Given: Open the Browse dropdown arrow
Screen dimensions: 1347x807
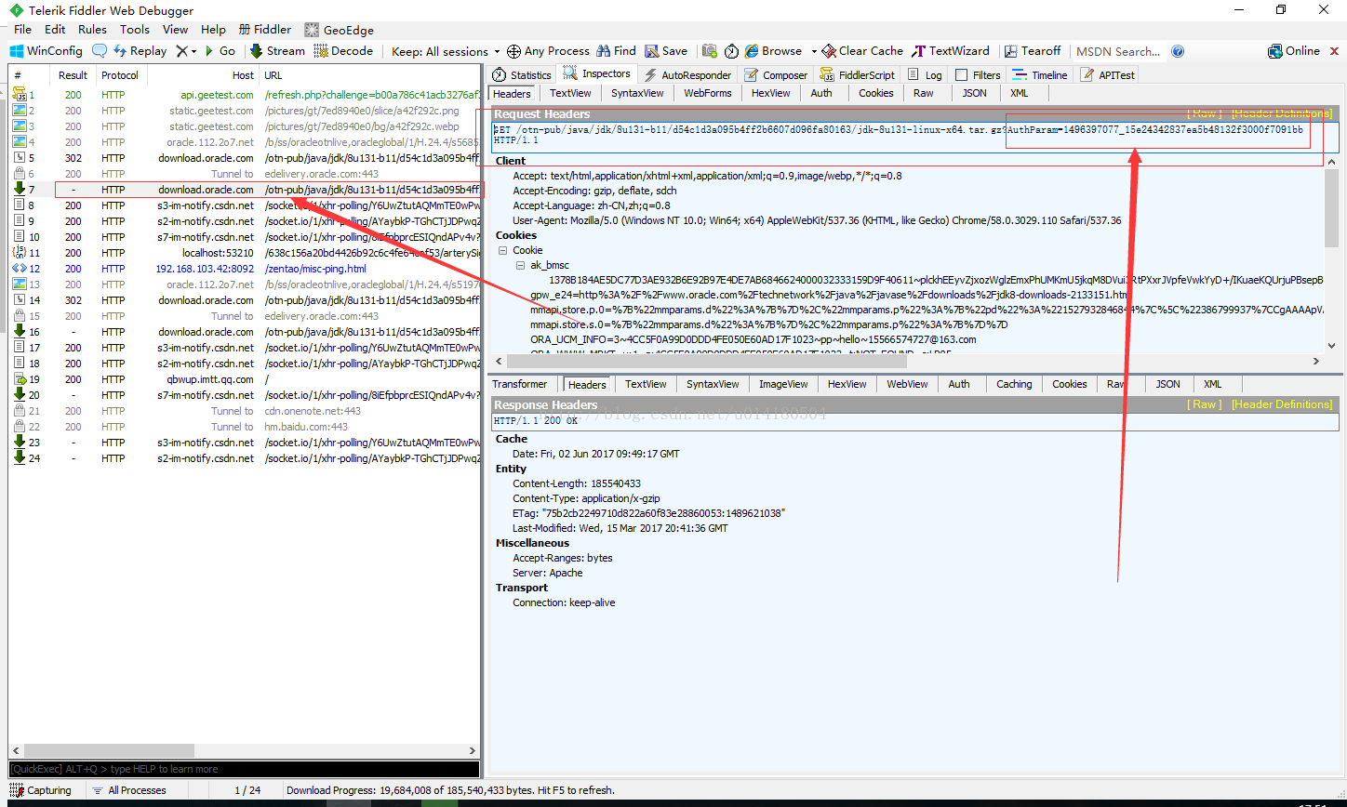Looking at the screenshot, I should (814, 51).
